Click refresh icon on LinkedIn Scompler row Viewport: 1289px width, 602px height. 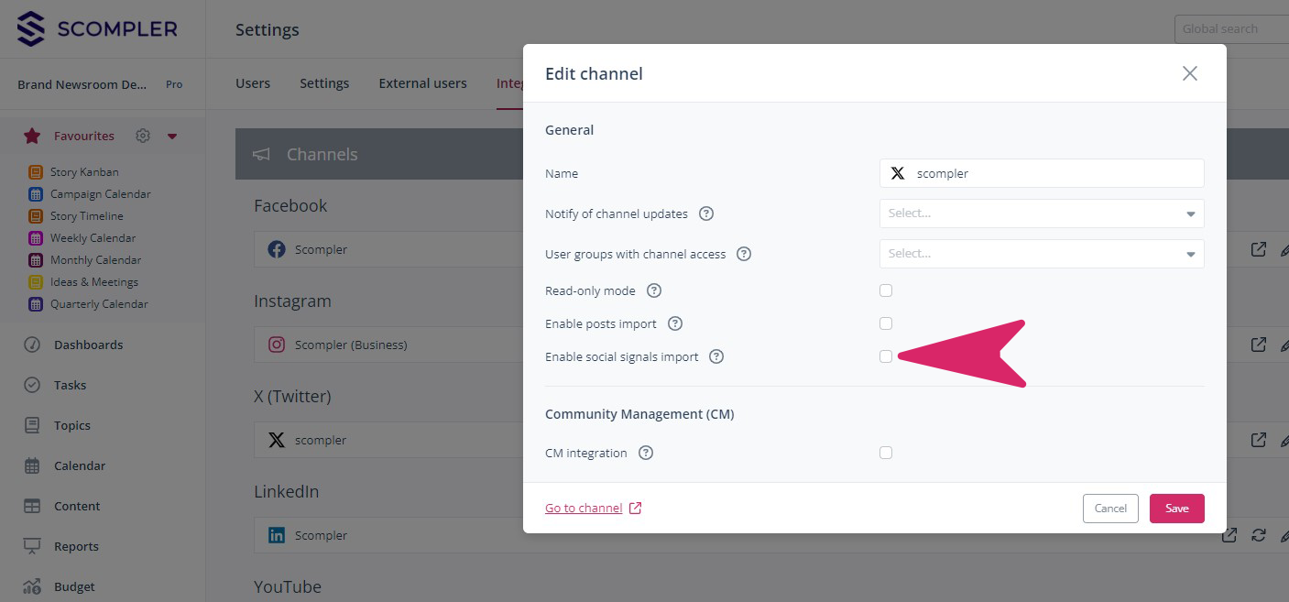click(x=1259, y=535)
